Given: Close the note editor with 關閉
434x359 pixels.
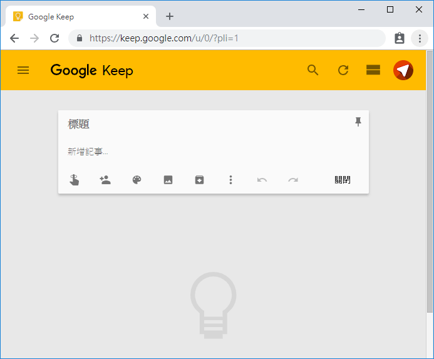Looking at the screenshot, I should pos(343,180).
